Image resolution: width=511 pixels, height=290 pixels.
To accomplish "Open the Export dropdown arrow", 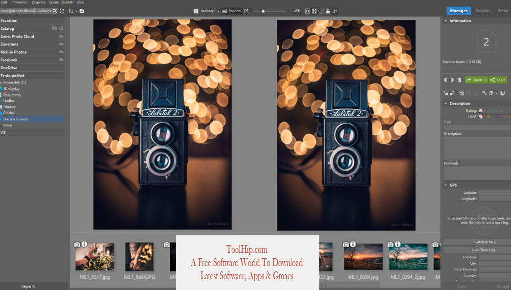I will [x=486, y=80].
